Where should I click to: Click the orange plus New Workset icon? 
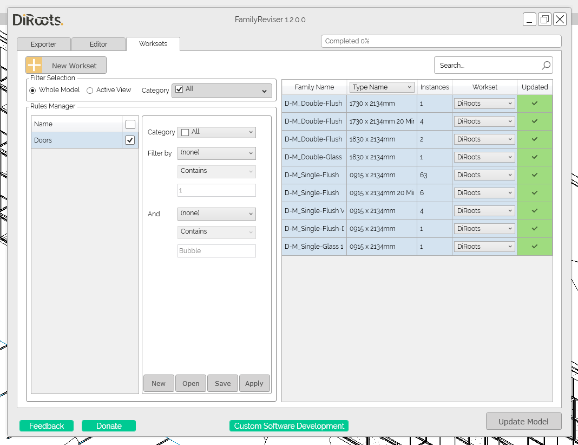pos(34,66)
